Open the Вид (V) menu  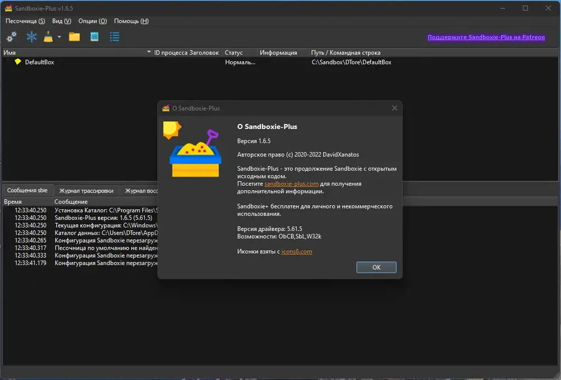(62, 21)
